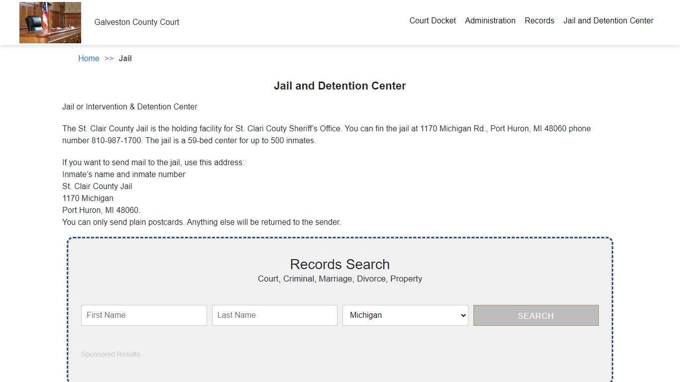Viewport: 680px width, 382px height.
Task: Go to the Administration page
Action: 490,20
